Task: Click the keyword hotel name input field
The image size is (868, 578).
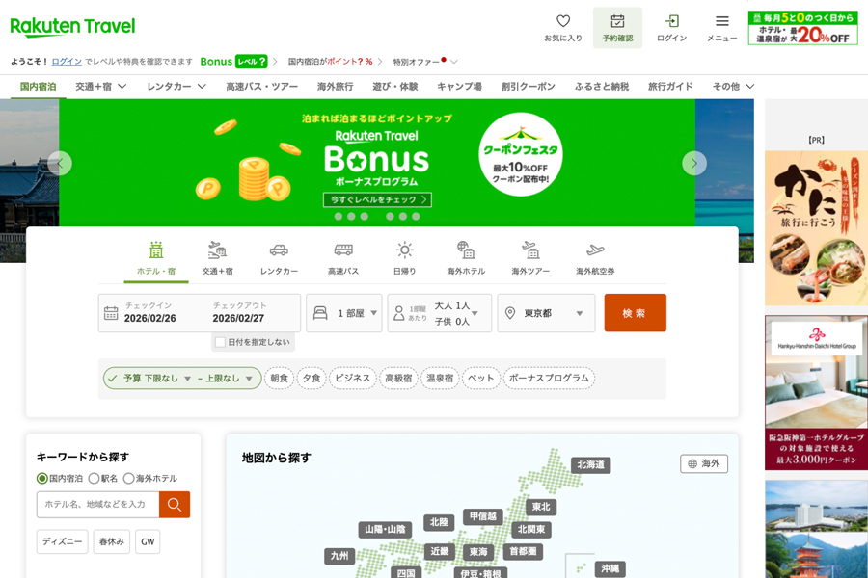Action: tap(98, 504)
